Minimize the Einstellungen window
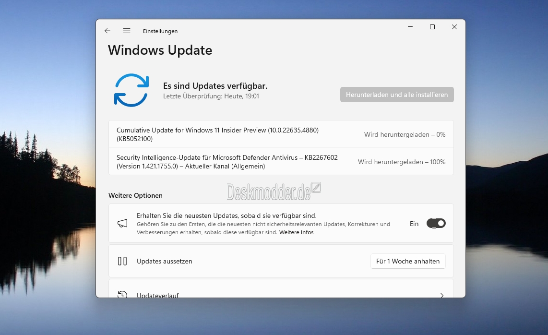The height and width of the screenshot is (335, 548). pos(410,27)
